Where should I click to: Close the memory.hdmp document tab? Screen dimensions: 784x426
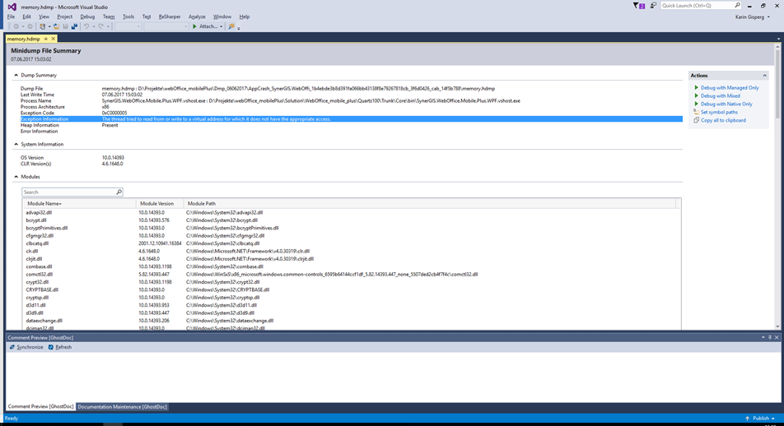[53, 39]
